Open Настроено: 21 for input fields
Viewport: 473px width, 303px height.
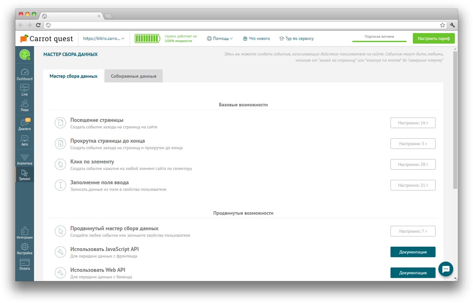click(413, 185)
